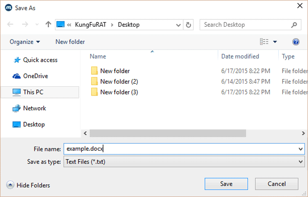Click the Cancel button
Screen dimensions: 308x197
277,184
